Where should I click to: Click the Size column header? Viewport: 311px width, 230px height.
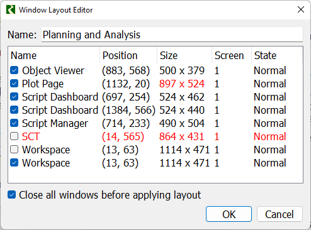[x=184, y=55]
